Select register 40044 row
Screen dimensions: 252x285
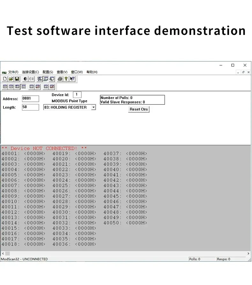pos(125,191)
